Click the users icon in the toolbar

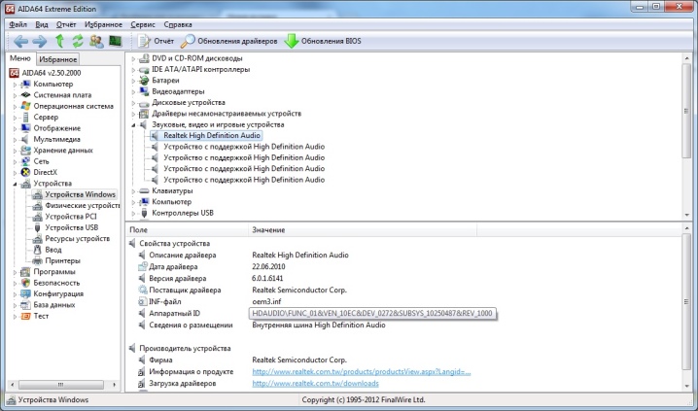(96, 42)
